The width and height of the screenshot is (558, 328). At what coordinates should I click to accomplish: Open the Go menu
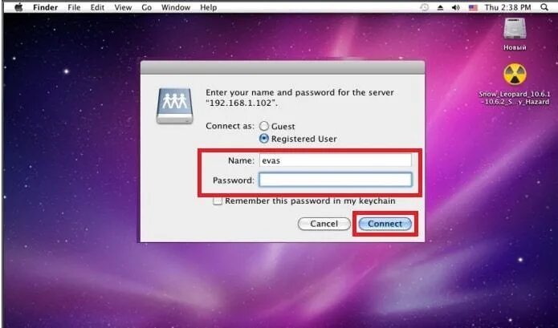pyautogui.click(x=147, y=7)
